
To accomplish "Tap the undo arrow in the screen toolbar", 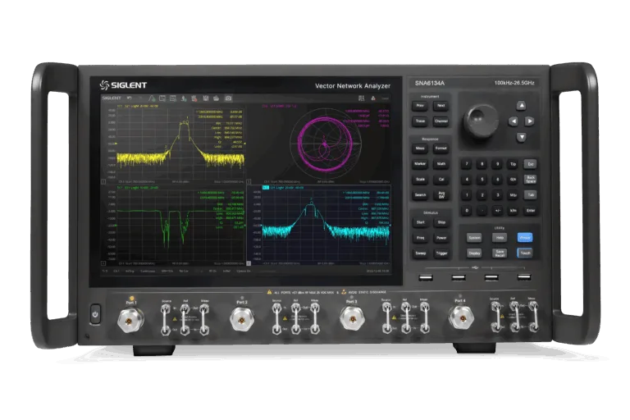I will coord(129,98).
